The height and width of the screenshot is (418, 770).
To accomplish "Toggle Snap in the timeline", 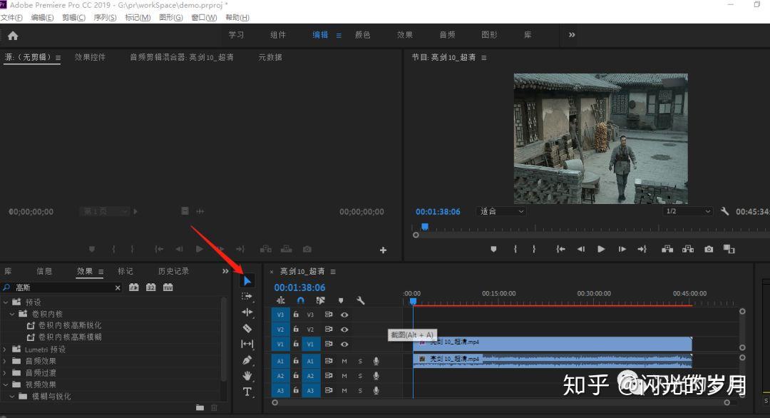I will 301,300.
